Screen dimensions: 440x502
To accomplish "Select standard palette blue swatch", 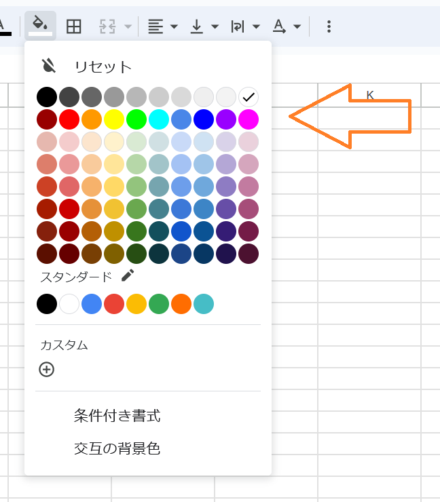I will (x=92, y=304).
